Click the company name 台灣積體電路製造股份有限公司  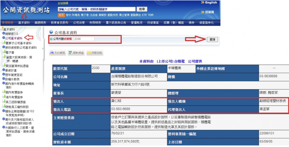point(134,76)
